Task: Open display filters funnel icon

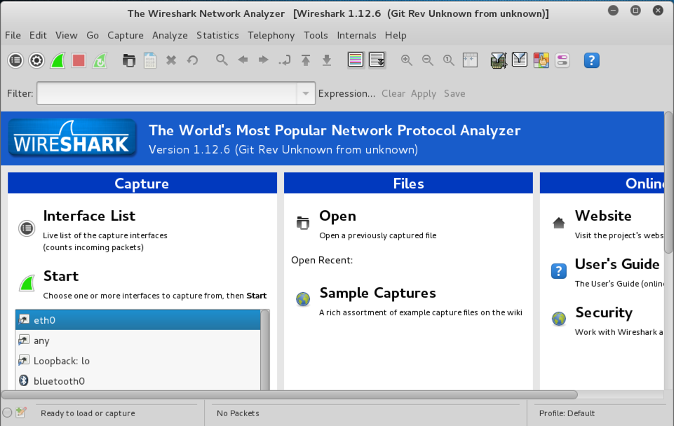Action: tap(520, 61)
